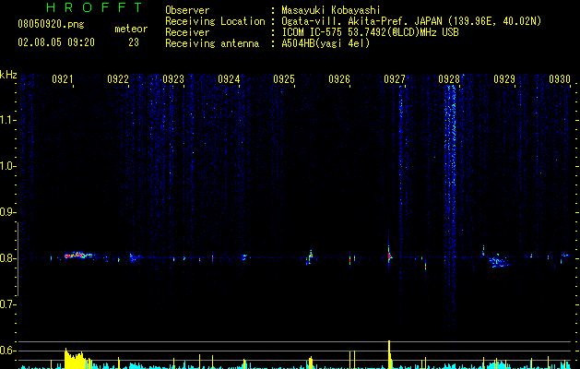The width and height of the screenshot is (580, 369).
Task: Click the 0928 time marker
Action: (449, 78)
